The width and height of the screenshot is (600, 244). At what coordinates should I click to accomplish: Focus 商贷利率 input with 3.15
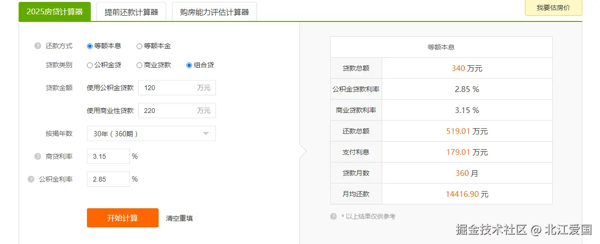[x=108, y=156]
